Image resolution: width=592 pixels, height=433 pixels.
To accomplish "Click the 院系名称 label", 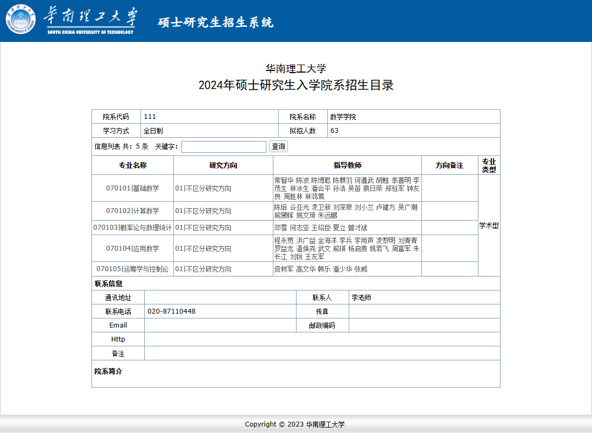I will 303,117.
